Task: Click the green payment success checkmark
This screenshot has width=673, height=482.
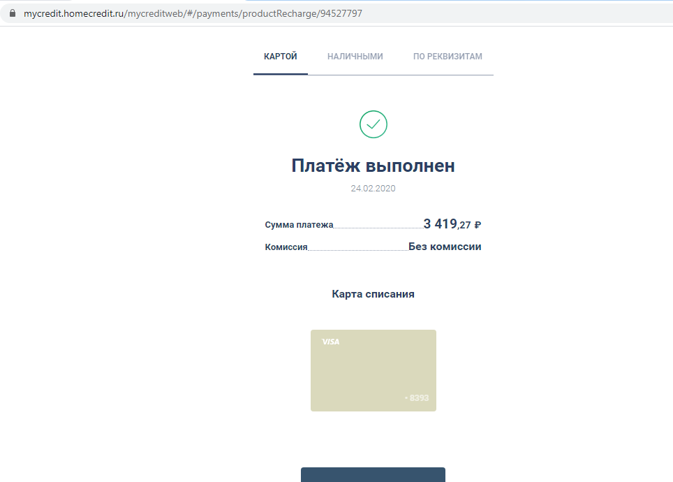Action: [x=373, y=124]
